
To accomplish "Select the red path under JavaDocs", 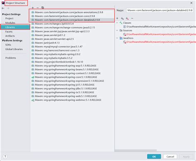I will 161,42.
